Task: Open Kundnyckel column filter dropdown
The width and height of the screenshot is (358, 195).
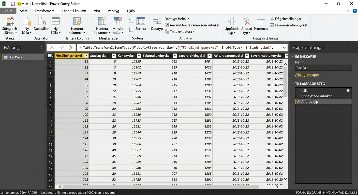Action: pos(139,56)
